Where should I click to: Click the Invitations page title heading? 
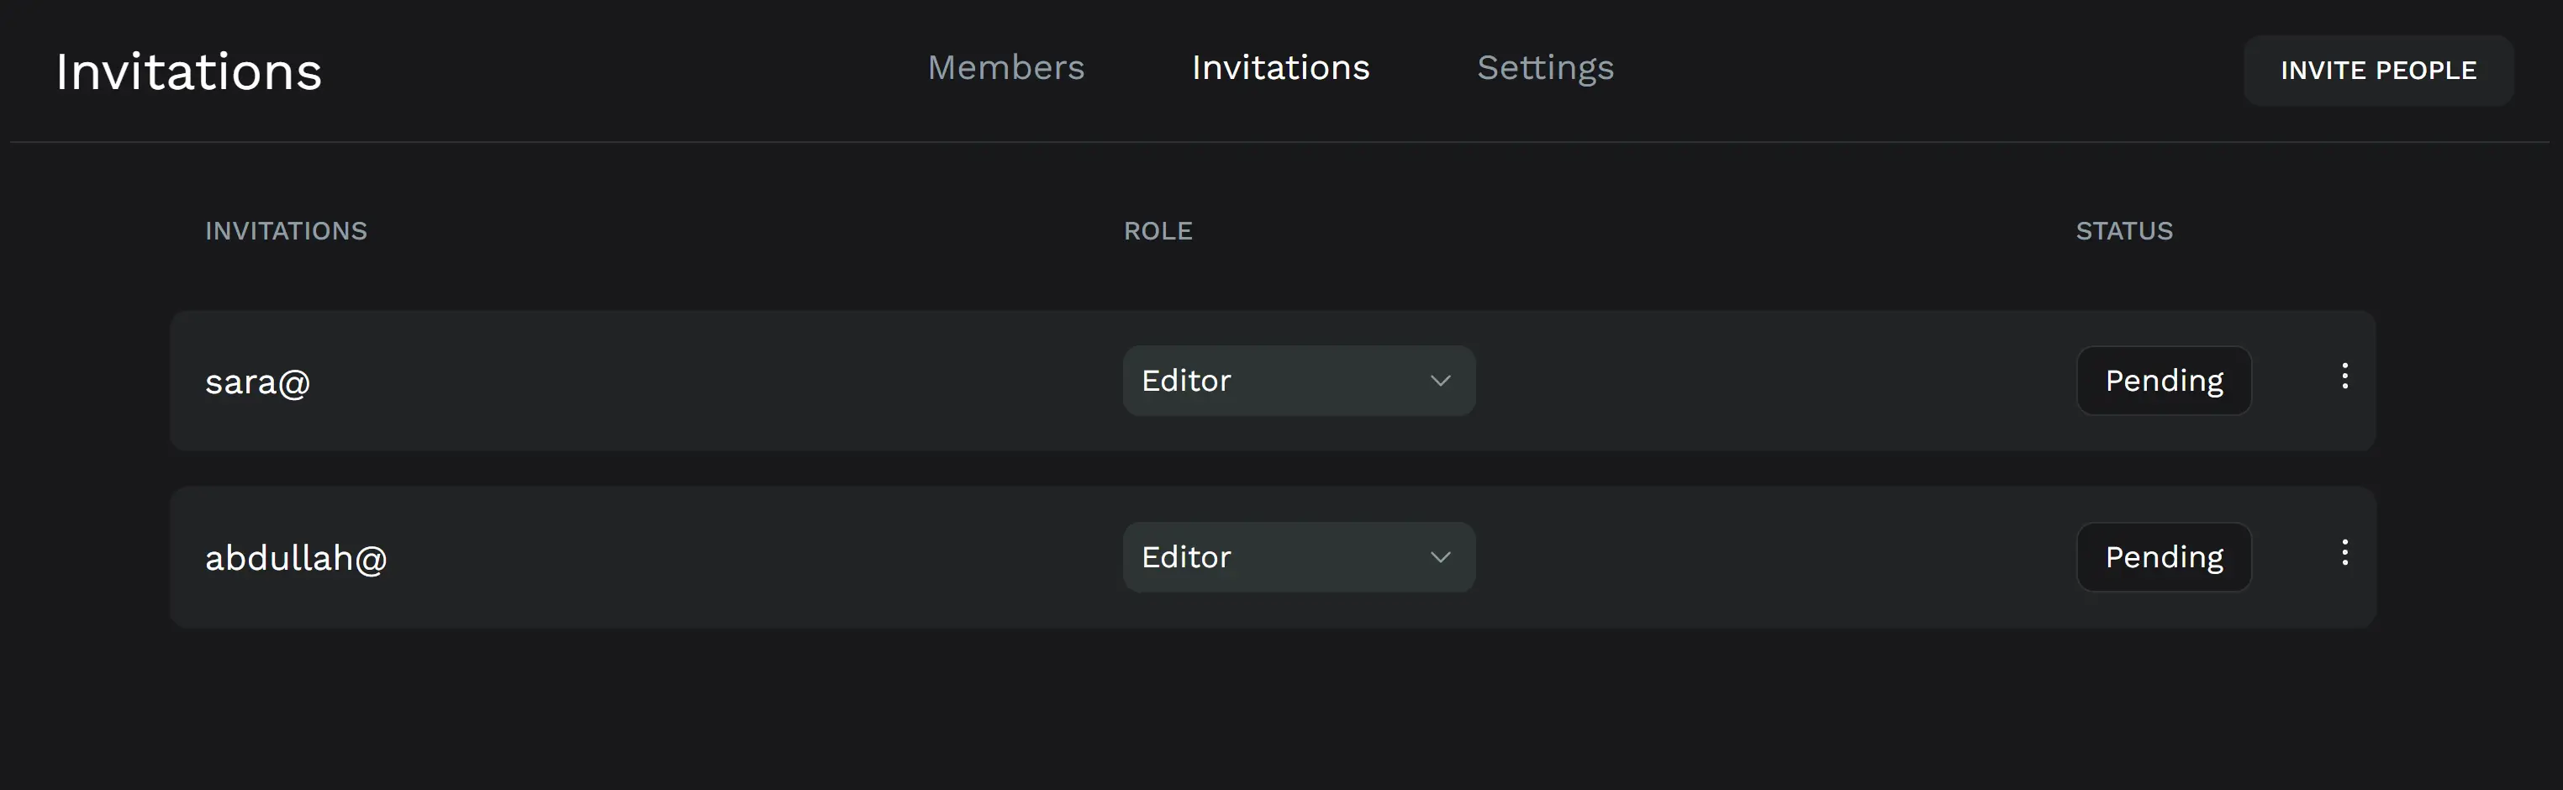click(x=189, y=71)
